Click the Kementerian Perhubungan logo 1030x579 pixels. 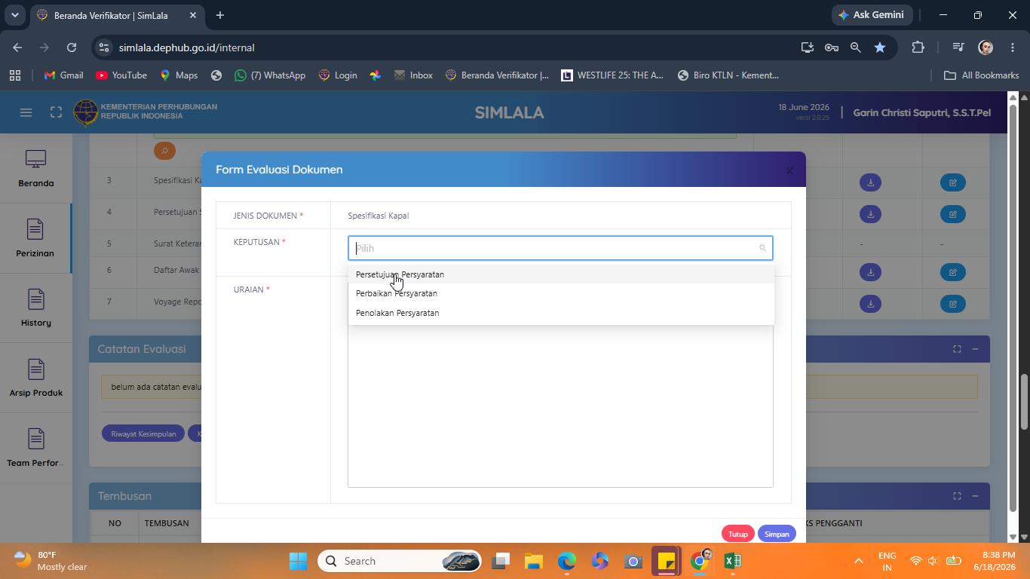(86, 112)
